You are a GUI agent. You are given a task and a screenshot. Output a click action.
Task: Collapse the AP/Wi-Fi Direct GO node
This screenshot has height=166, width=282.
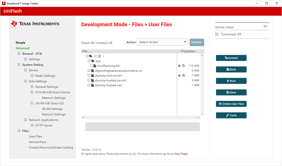tap(32, 103)
